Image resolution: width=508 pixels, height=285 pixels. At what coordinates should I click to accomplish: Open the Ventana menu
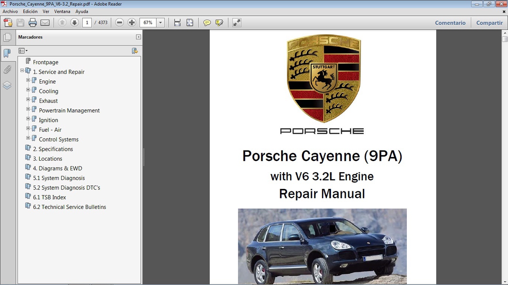point(62,11)
